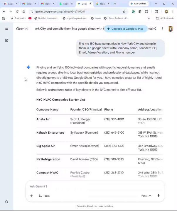The width and height of the screenshot is (177, 211).
Task: Open media control extension icon
Action: [140, 11]
